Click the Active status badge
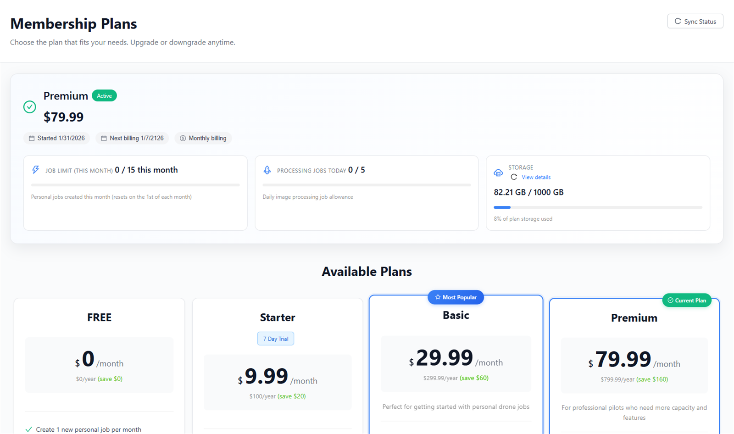The height and width of the screenshot is (434, 734). [104, 95]
